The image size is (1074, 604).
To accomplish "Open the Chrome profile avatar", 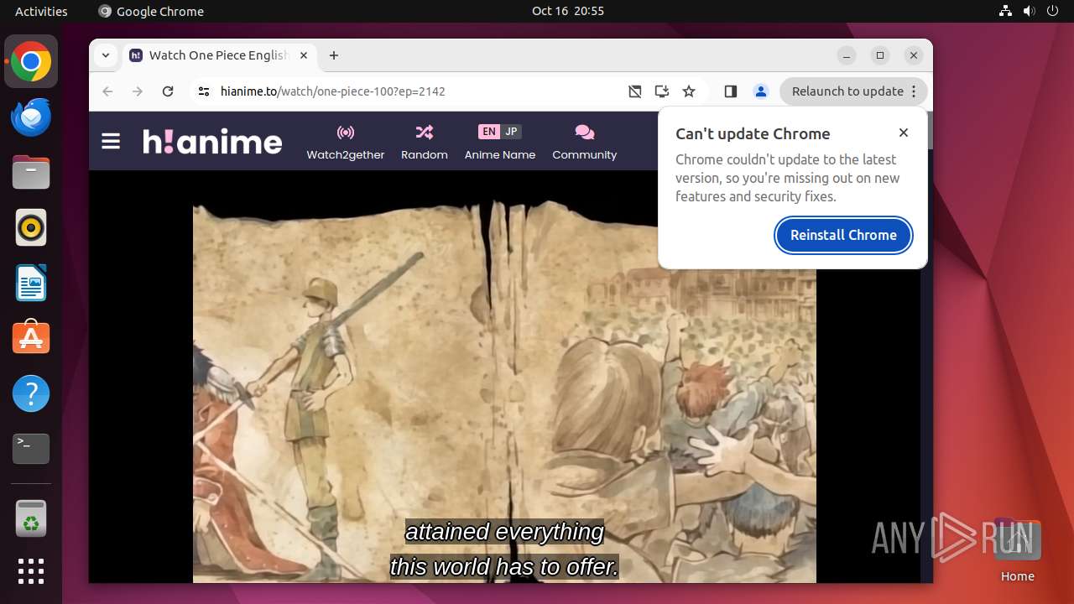I will tap(761, 91).
